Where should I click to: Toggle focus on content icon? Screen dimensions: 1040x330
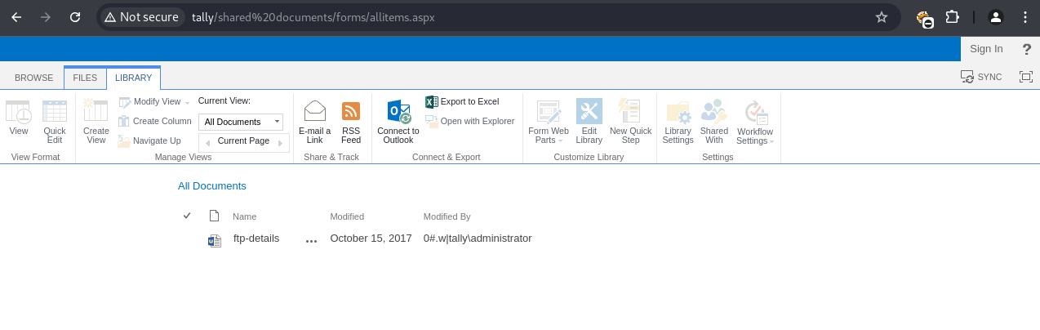pyautogui.click(x=1026, y=77)
